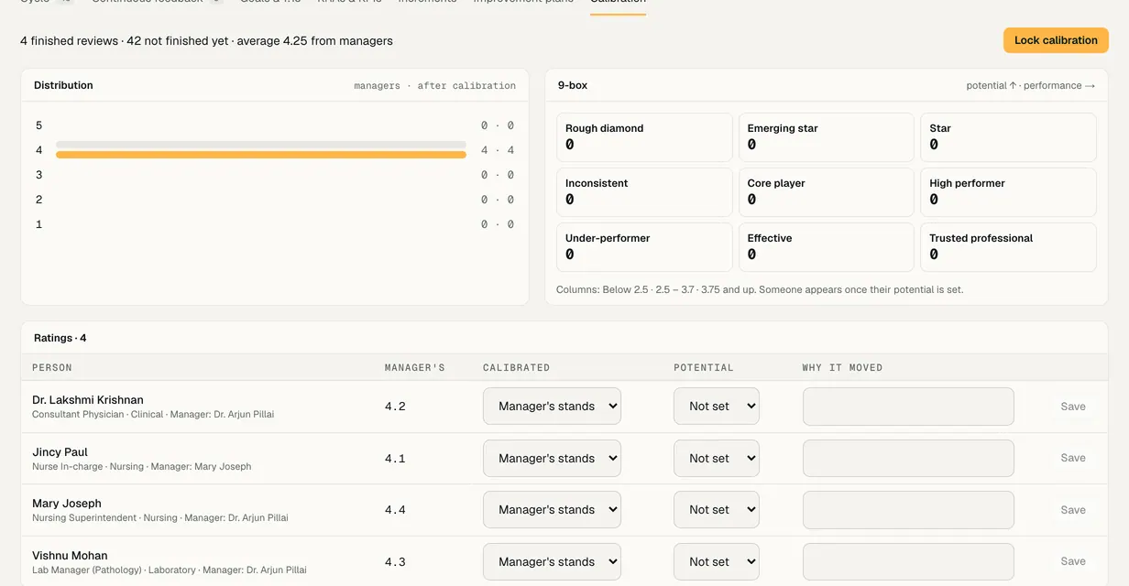The width and height of the screenshot is (1129, 586).
Task: Click the rating 1 row label
Action: click(39, 224)
